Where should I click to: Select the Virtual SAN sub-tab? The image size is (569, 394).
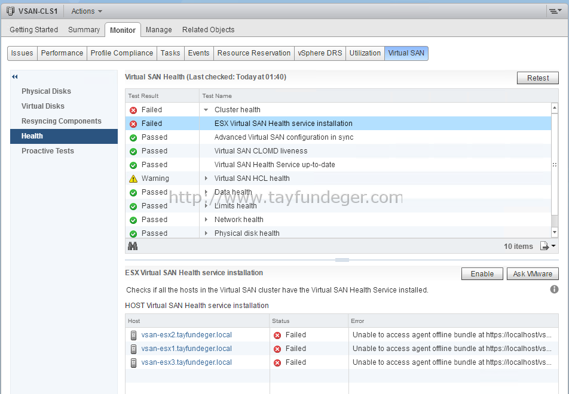pos(406,53)
